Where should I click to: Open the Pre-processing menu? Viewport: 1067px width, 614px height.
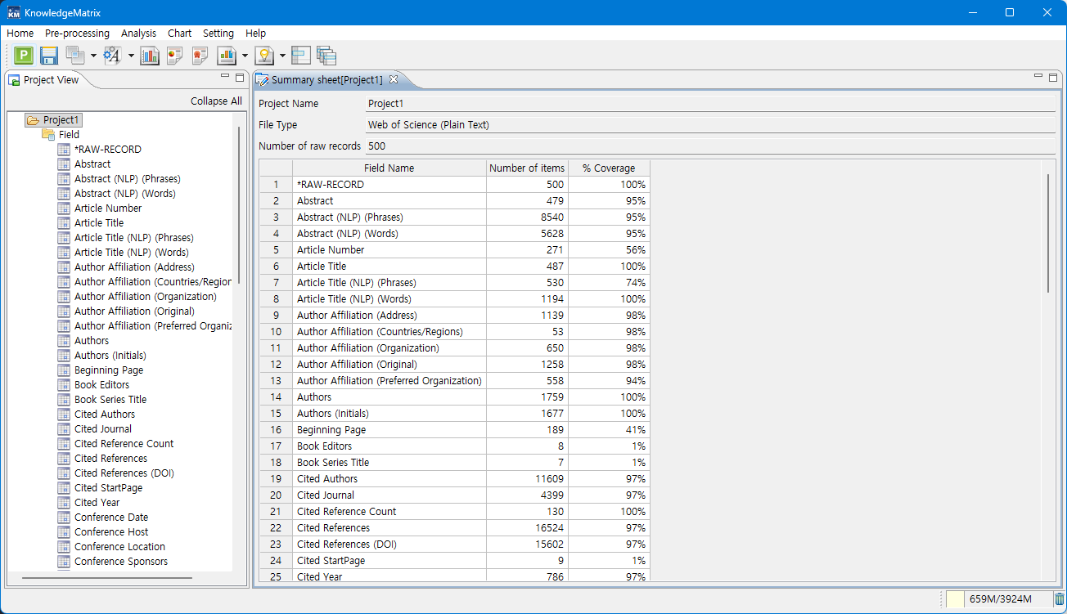point(77,34)
